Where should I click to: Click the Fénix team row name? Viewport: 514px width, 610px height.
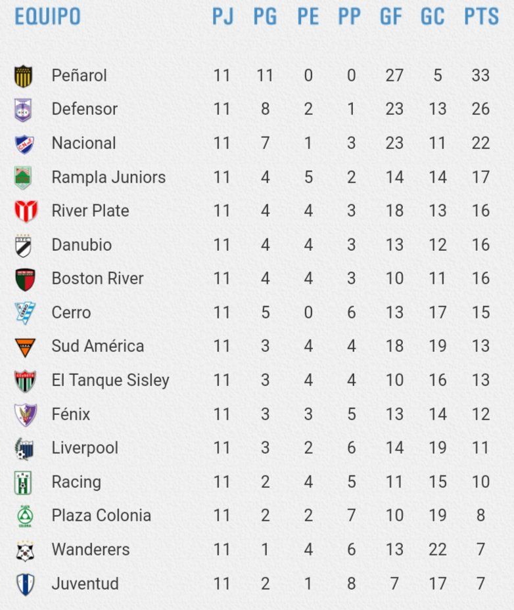[71, 414]
